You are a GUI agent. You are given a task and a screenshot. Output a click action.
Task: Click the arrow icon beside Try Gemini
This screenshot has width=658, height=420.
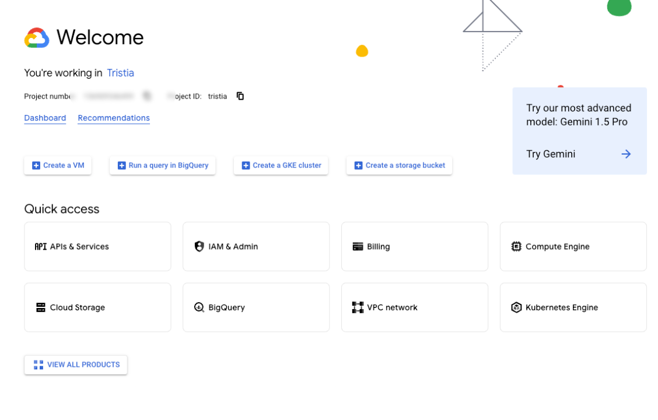point(626,154)
